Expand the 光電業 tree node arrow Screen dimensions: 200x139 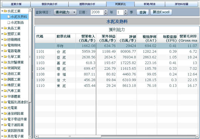2,108
